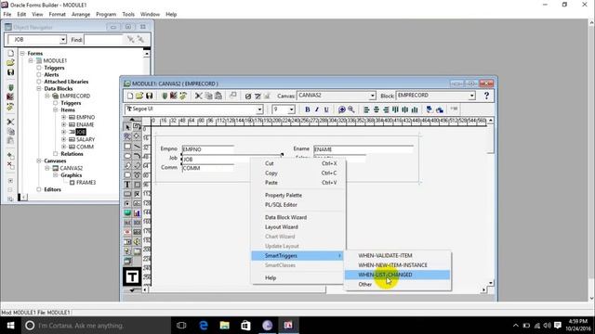Collapse the Canvases node in navigator

tap(39, 161)
